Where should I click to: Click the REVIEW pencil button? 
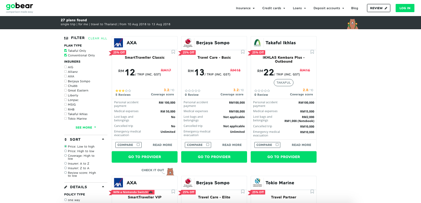tap(378, 8)
